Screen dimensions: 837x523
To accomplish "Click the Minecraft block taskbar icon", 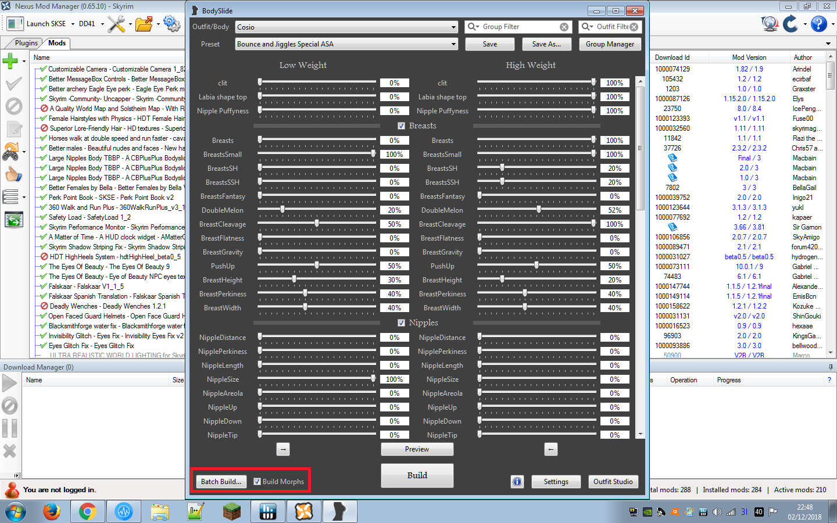I will point(232,511).
